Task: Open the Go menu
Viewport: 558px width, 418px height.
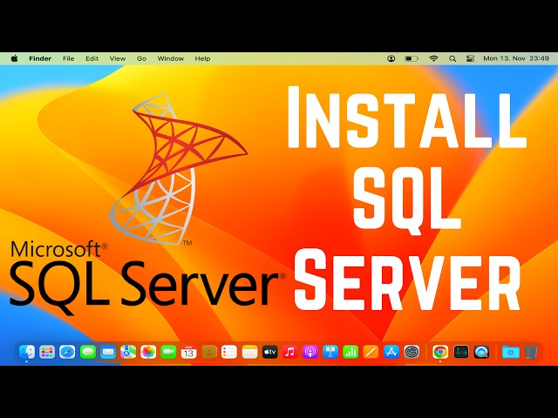Action: point(141,58)
